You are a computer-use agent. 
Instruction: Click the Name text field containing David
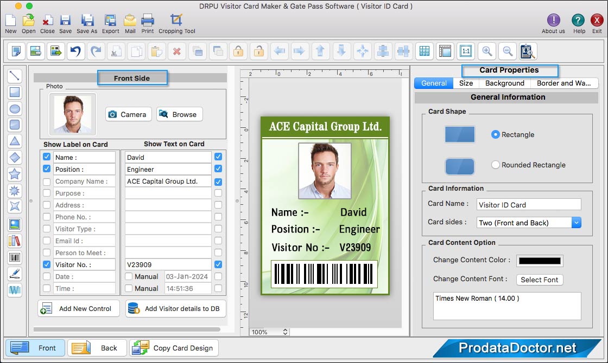click(168, 157)
